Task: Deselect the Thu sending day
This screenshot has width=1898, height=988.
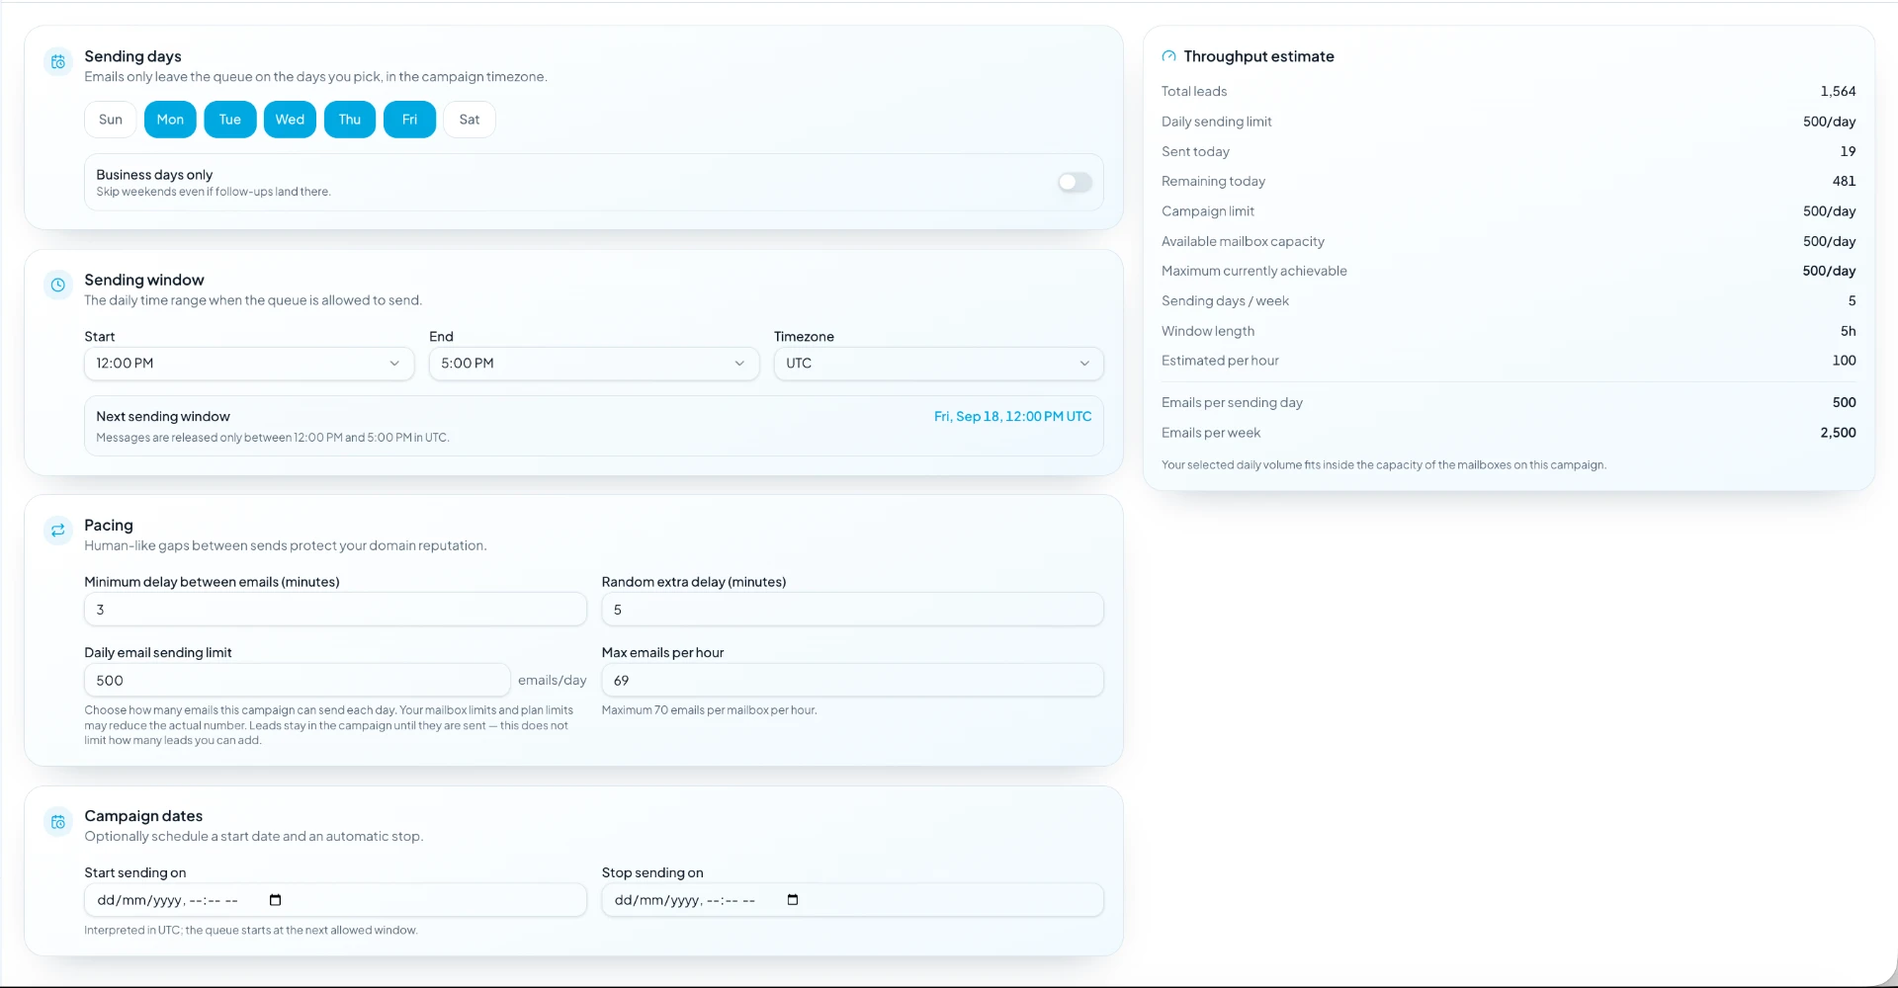Action: [x=350, y=120]
